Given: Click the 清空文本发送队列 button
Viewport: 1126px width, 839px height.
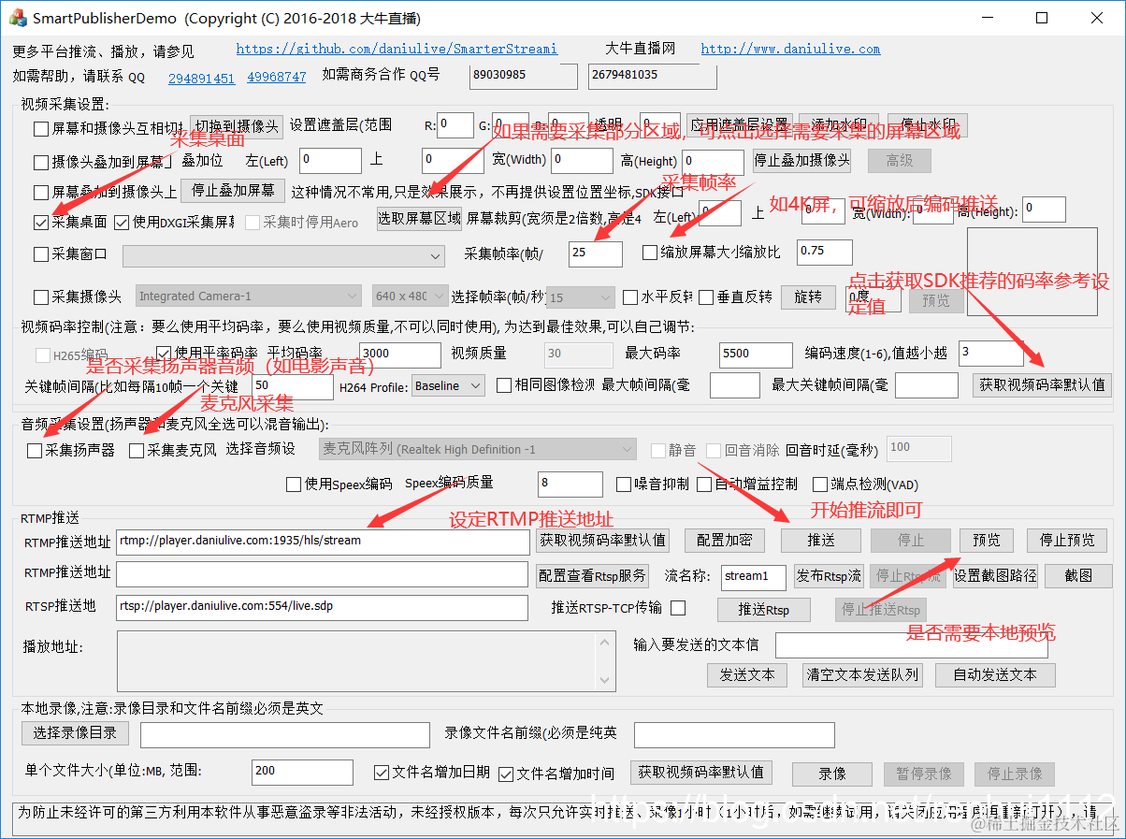Looking at the screenshot, I should point(861,674).
